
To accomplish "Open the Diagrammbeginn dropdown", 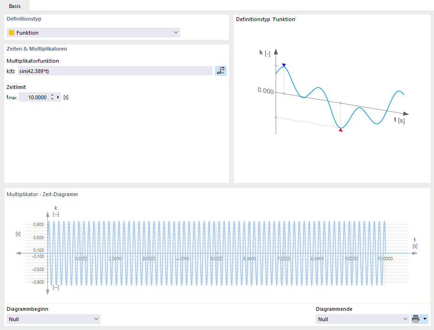I will 96,319.
